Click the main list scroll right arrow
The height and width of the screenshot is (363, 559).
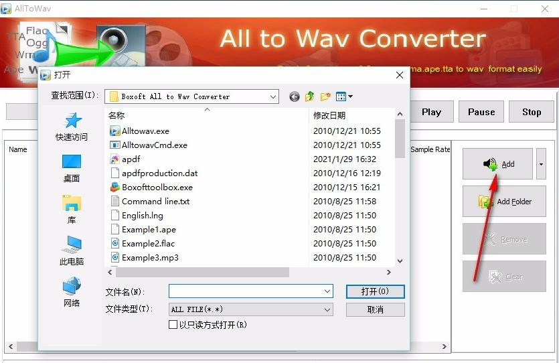(x=445, y=346)
